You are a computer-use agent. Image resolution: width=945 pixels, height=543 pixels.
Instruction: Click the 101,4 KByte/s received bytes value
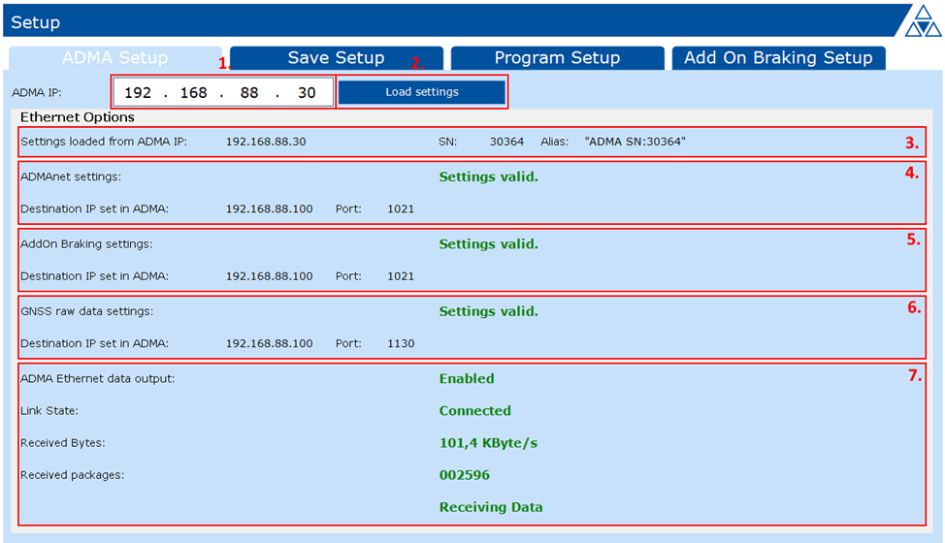click(x=489, y=443)
